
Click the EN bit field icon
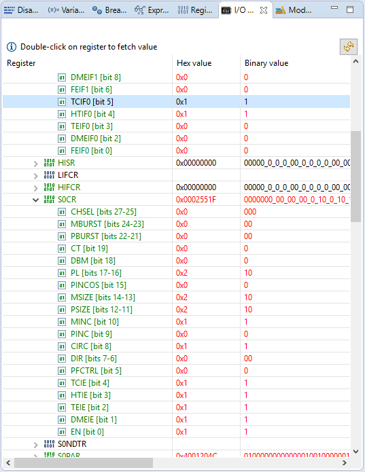[x=62, y=432]
